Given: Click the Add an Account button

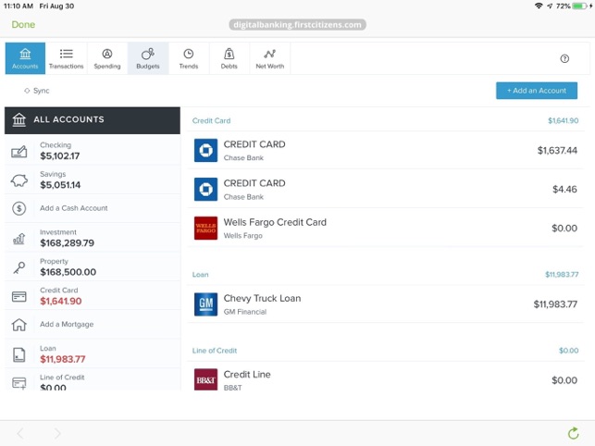Looking at the screenshot, I should [537, 91].
